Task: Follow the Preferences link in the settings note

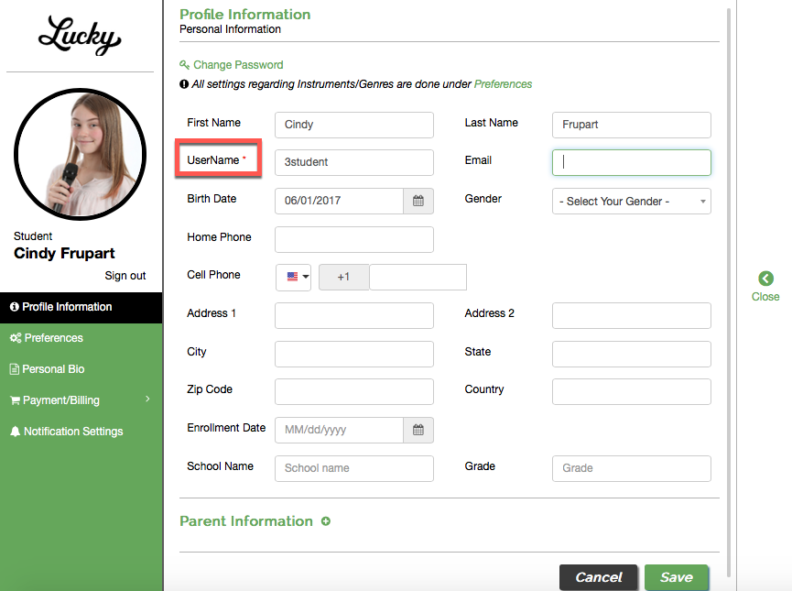Action: click(x=503, y=84)
